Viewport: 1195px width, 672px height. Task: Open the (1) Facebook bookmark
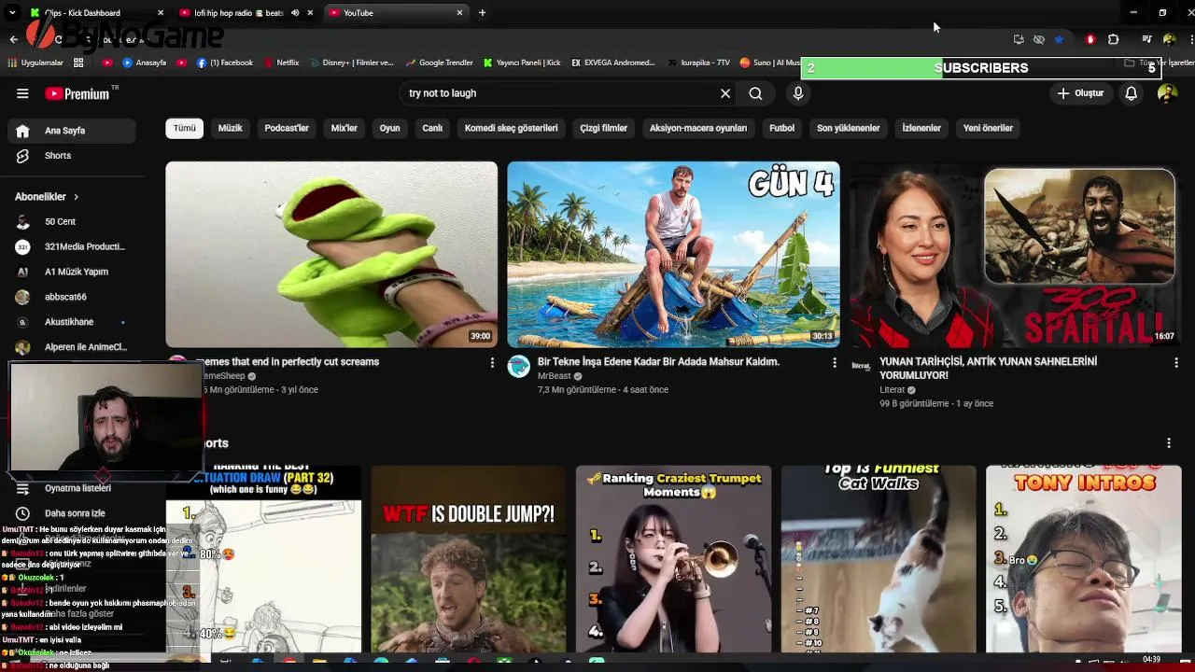tap(225, 63)
